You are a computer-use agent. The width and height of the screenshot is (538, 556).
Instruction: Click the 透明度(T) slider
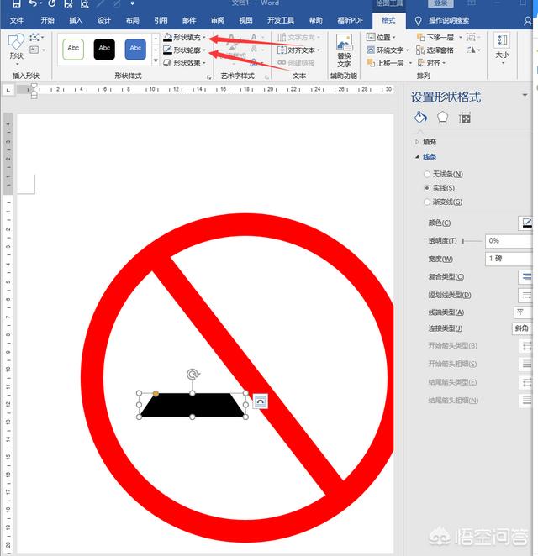click(x=472, y=241)
